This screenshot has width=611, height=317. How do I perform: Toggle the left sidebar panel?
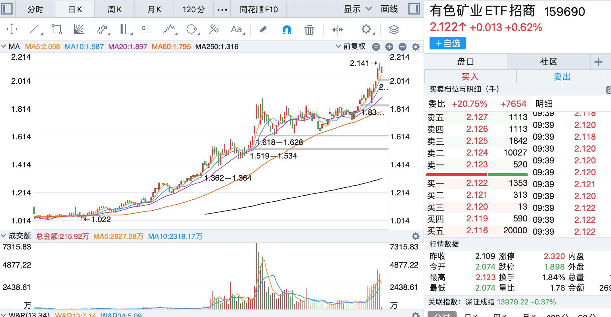(x=7, y=9)
